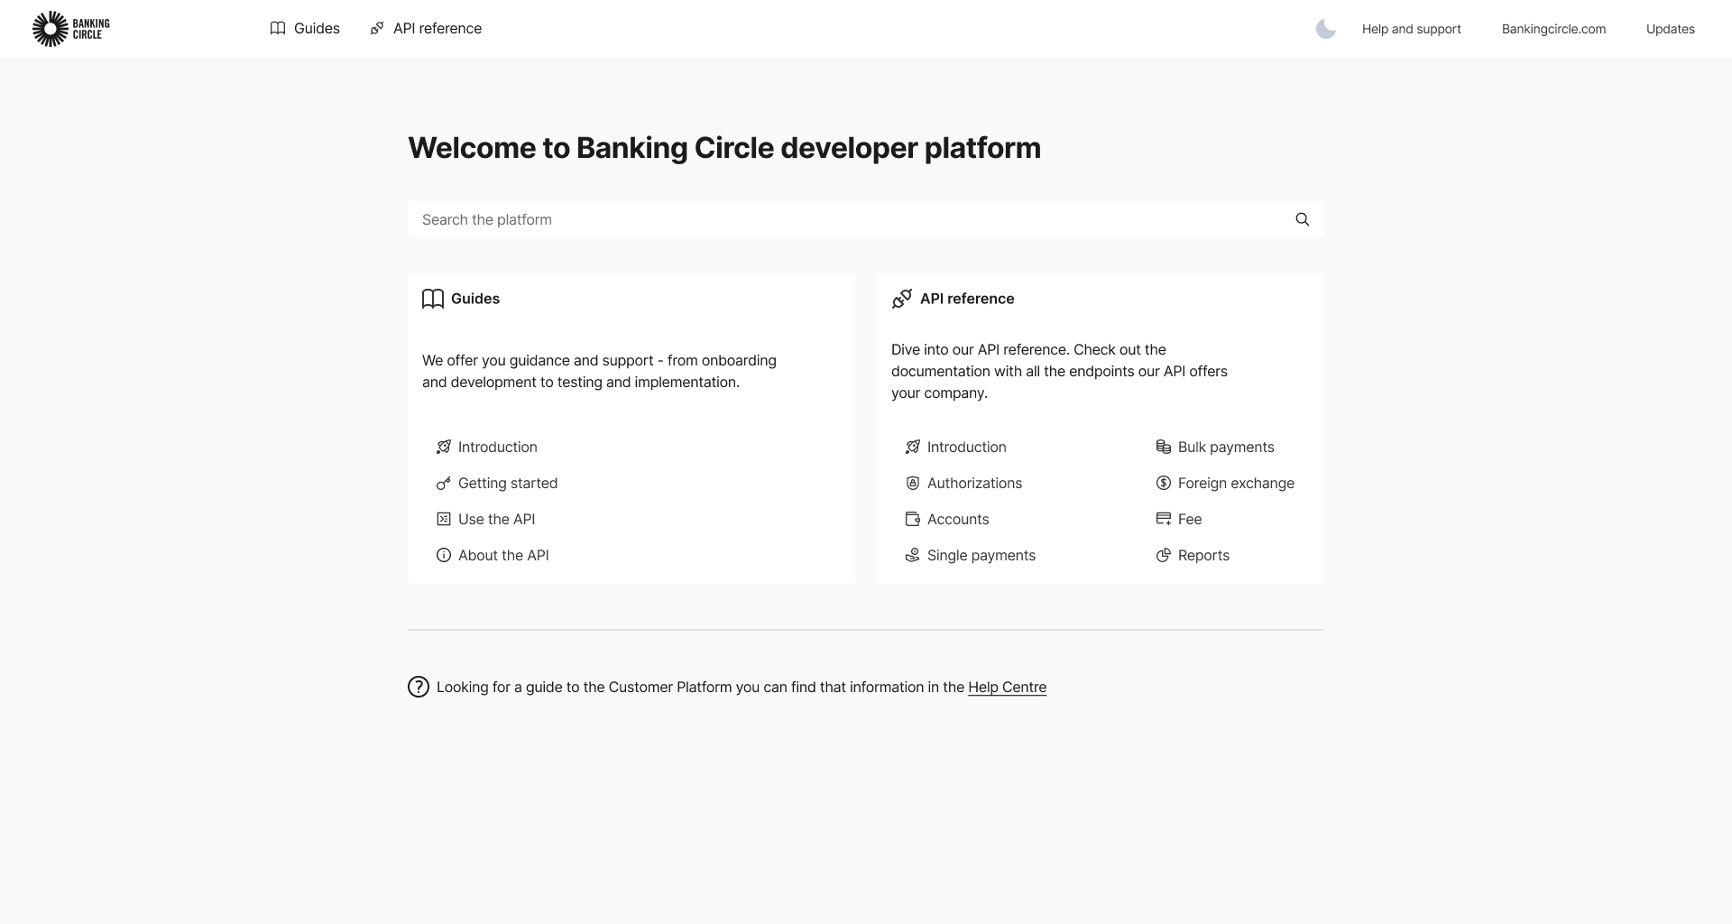This screenshot has height=924, width=1732.
Task: Click the stacked coins icon by Bulk payments
Action: click(x=1164, y=447)
